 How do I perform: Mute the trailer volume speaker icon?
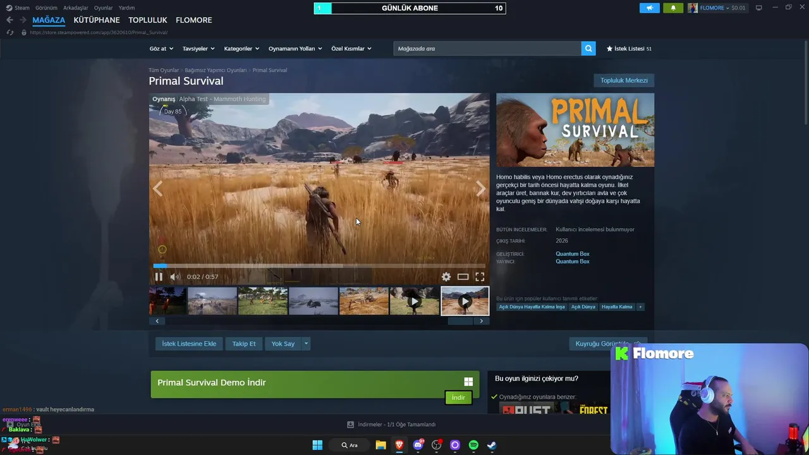click(175, 277)
